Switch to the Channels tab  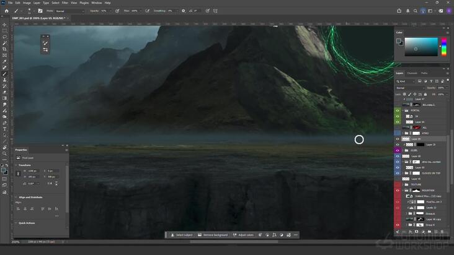coord(412,74)
